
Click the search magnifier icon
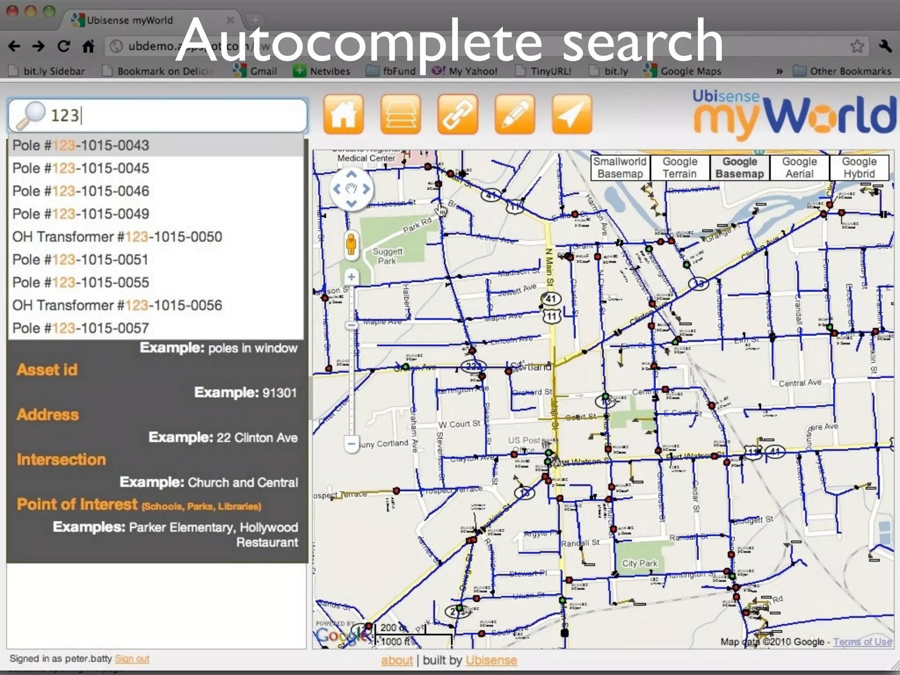30,116
